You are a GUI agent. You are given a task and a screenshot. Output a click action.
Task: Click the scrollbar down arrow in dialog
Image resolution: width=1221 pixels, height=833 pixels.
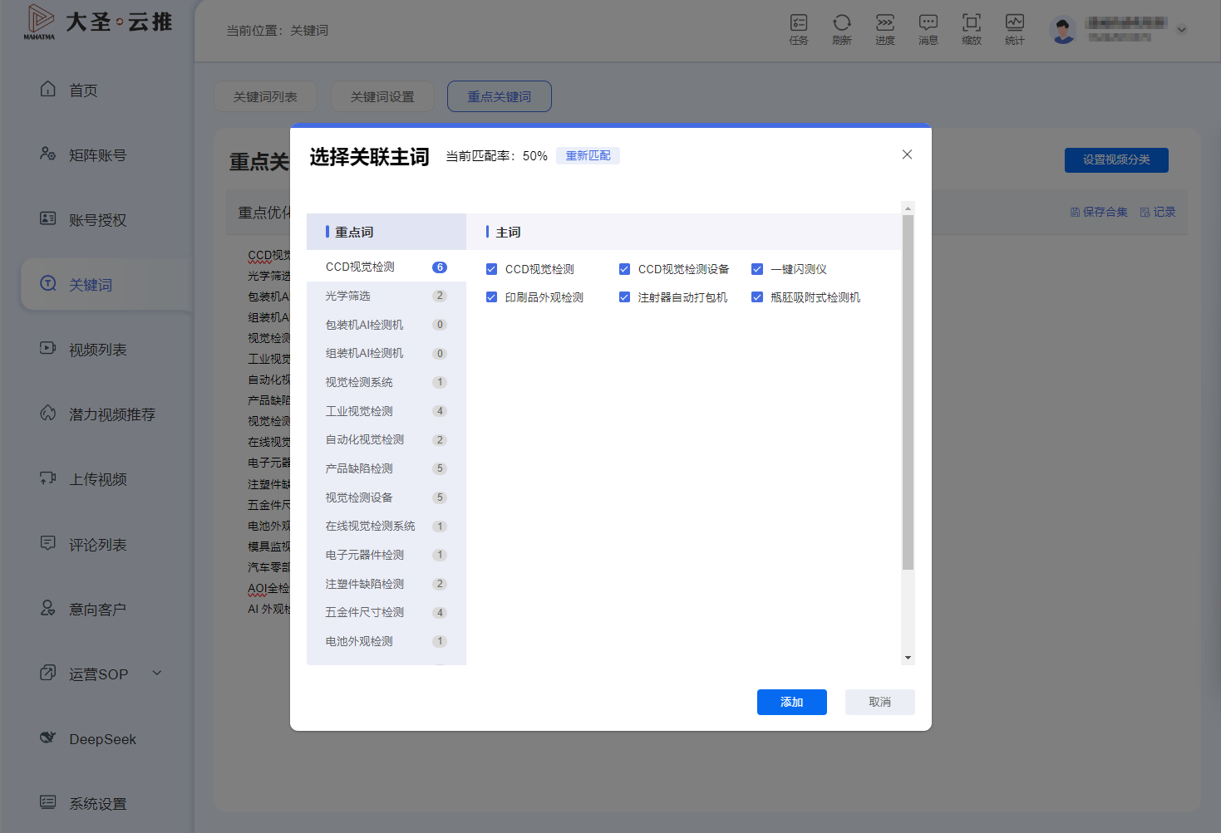coord(908,658)
